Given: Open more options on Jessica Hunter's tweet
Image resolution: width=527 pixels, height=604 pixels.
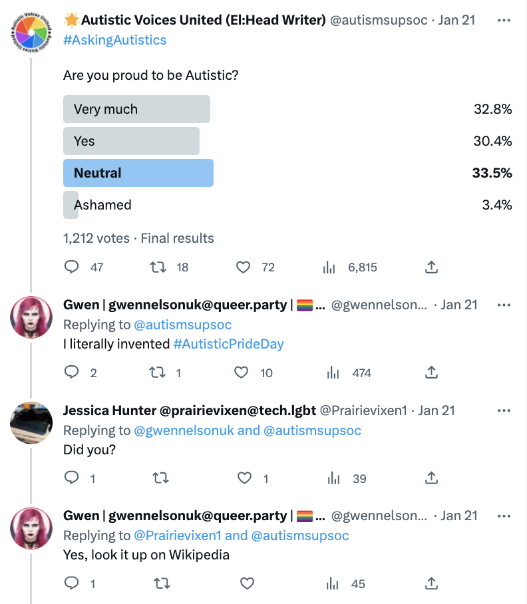Looking at the screenshot, I should tap(504, 410).
